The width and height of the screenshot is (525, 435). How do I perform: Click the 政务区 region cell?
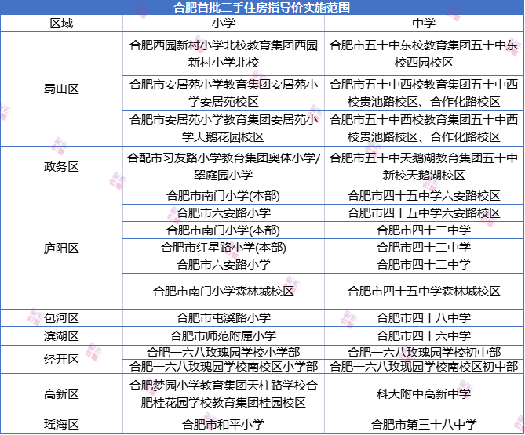[x=62, y=166]
